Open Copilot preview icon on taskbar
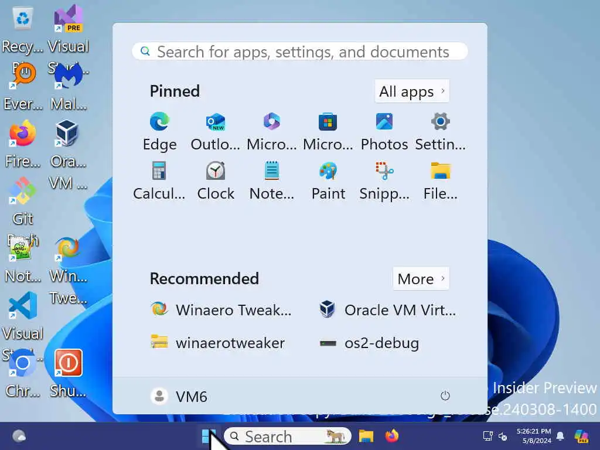 pos(582,436)
